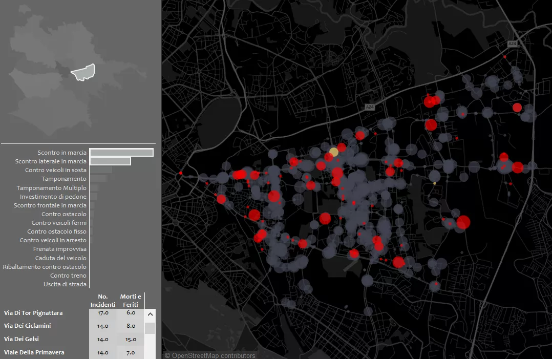Image resolution: width=552 pixels, height=359 pixels.
Task: Click the 'Contro treno' label
Action: [68, 276]
